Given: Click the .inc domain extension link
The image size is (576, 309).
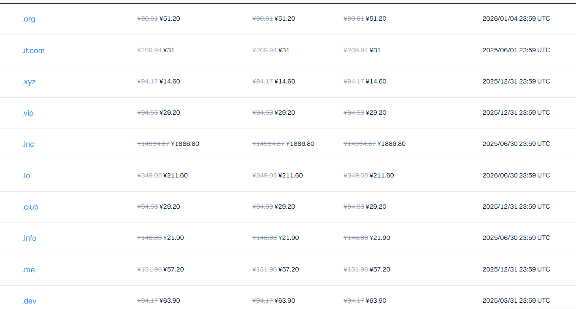Looking at the screenshot, I should point(28,144).
